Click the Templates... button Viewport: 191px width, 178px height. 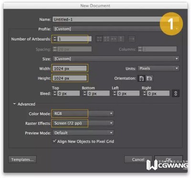pyautogui.click(x=22, y=159)
